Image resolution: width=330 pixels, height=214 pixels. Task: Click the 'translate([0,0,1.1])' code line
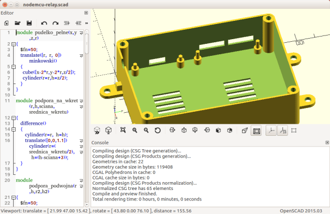(x=46, y=140)
